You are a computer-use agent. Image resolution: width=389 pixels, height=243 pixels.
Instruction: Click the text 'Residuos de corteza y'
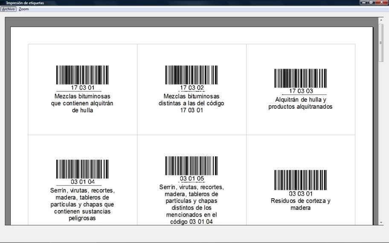point(300,201)
